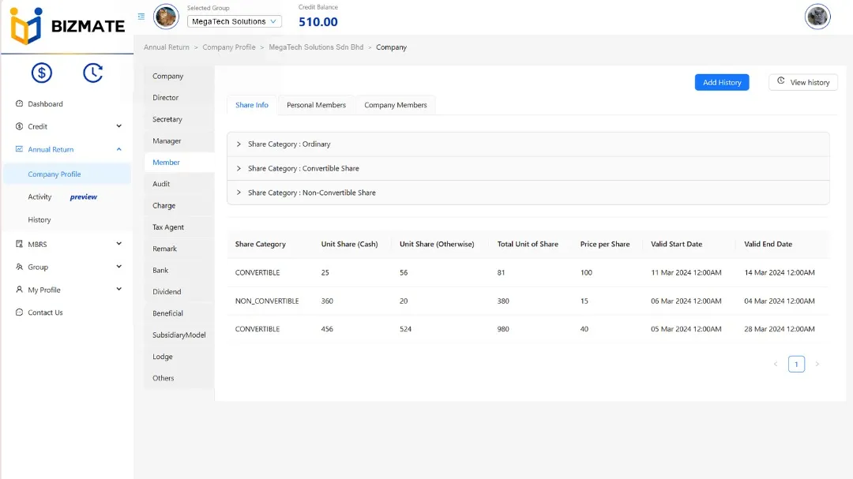Open Dashboard from the sidebar
Image resolution: width=853 pixels, height=479 pixels.
click(45, 104)
